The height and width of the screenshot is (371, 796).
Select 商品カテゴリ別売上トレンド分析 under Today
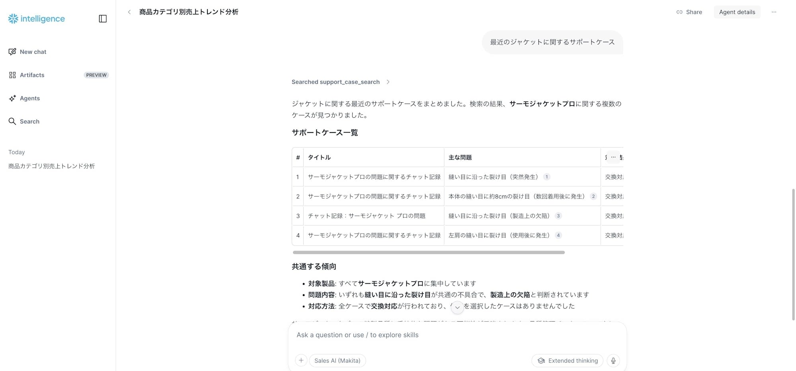51,166
